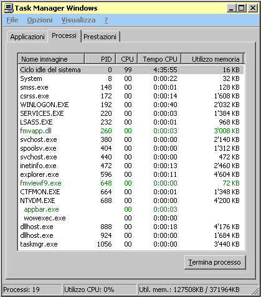261x297 pixels.
Task: Switch to the Prestazioni tab
Action: click(100, 37)
